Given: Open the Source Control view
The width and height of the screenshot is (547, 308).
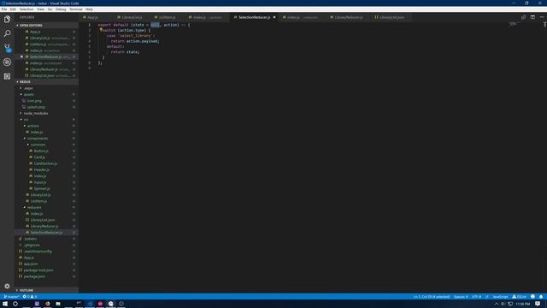Looking at the screenshot, I should [7, 48].
